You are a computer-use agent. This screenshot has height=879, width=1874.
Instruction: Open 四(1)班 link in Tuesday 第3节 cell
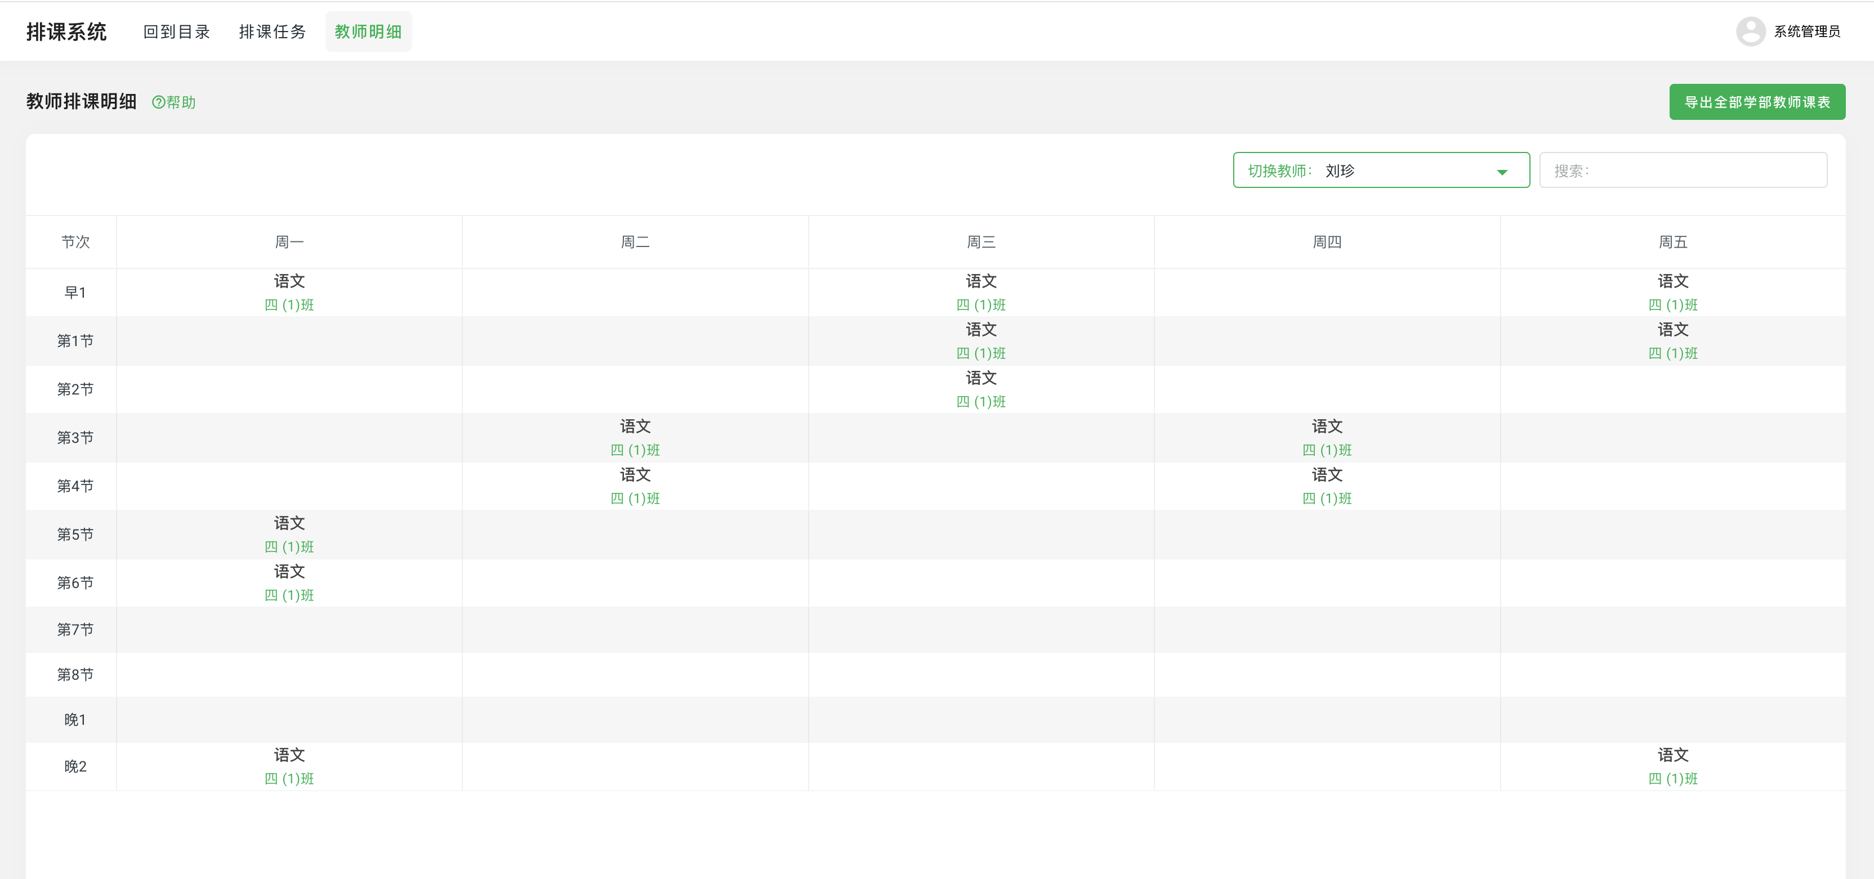[635, 450]
